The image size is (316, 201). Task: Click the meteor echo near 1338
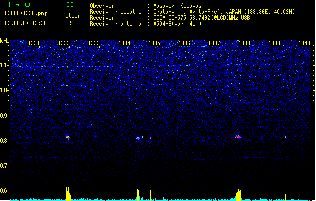click(239, 137)
